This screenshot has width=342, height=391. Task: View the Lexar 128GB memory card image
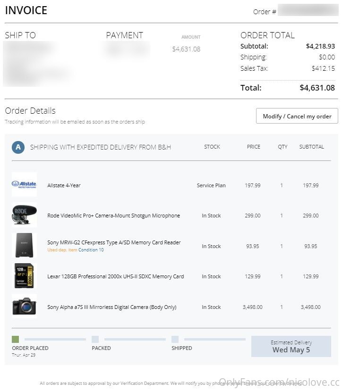(24, 276)
